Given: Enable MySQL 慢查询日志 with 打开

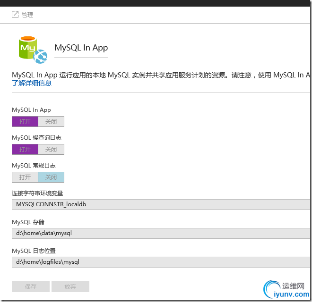Looking at the screenshot, I should coord(25,149).
